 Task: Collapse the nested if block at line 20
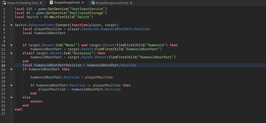click(11, 85)
